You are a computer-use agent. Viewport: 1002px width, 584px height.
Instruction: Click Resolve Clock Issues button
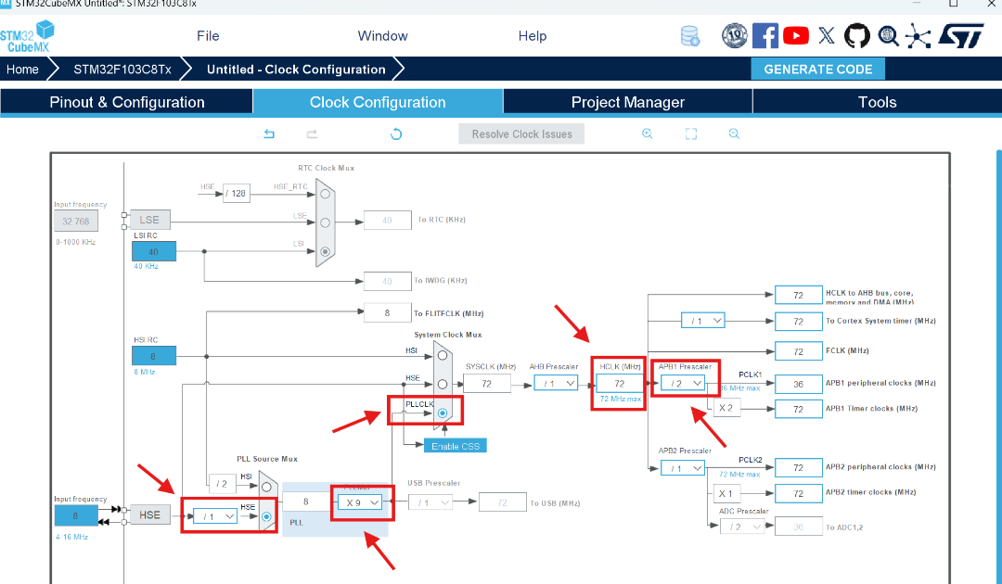point(521,134)
